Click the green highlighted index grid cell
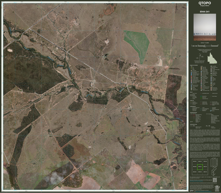Screen dimensions: 221x193 tap(200, 167)
